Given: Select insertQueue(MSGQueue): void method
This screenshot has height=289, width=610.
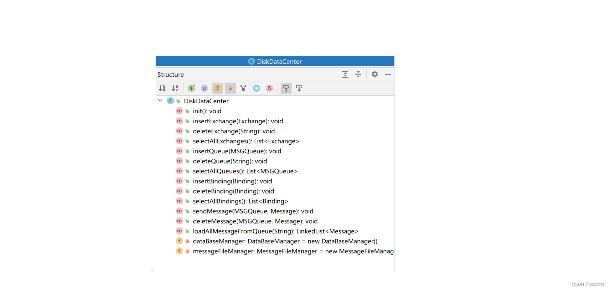Looking at the screenshot, I should (237, 151).
